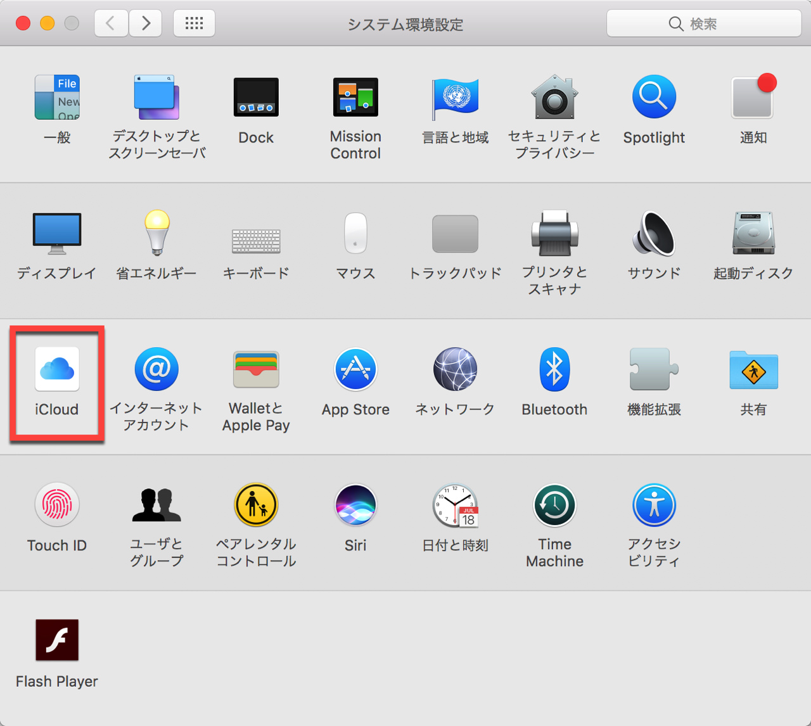
Task: Minimize the window with yellow button
Action: click(x=48, y=23)
